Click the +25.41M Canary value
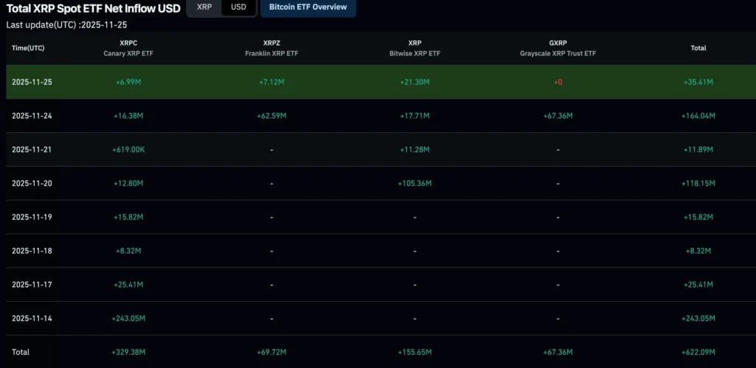This screenshot has width=756, height=368. [128, 285]
